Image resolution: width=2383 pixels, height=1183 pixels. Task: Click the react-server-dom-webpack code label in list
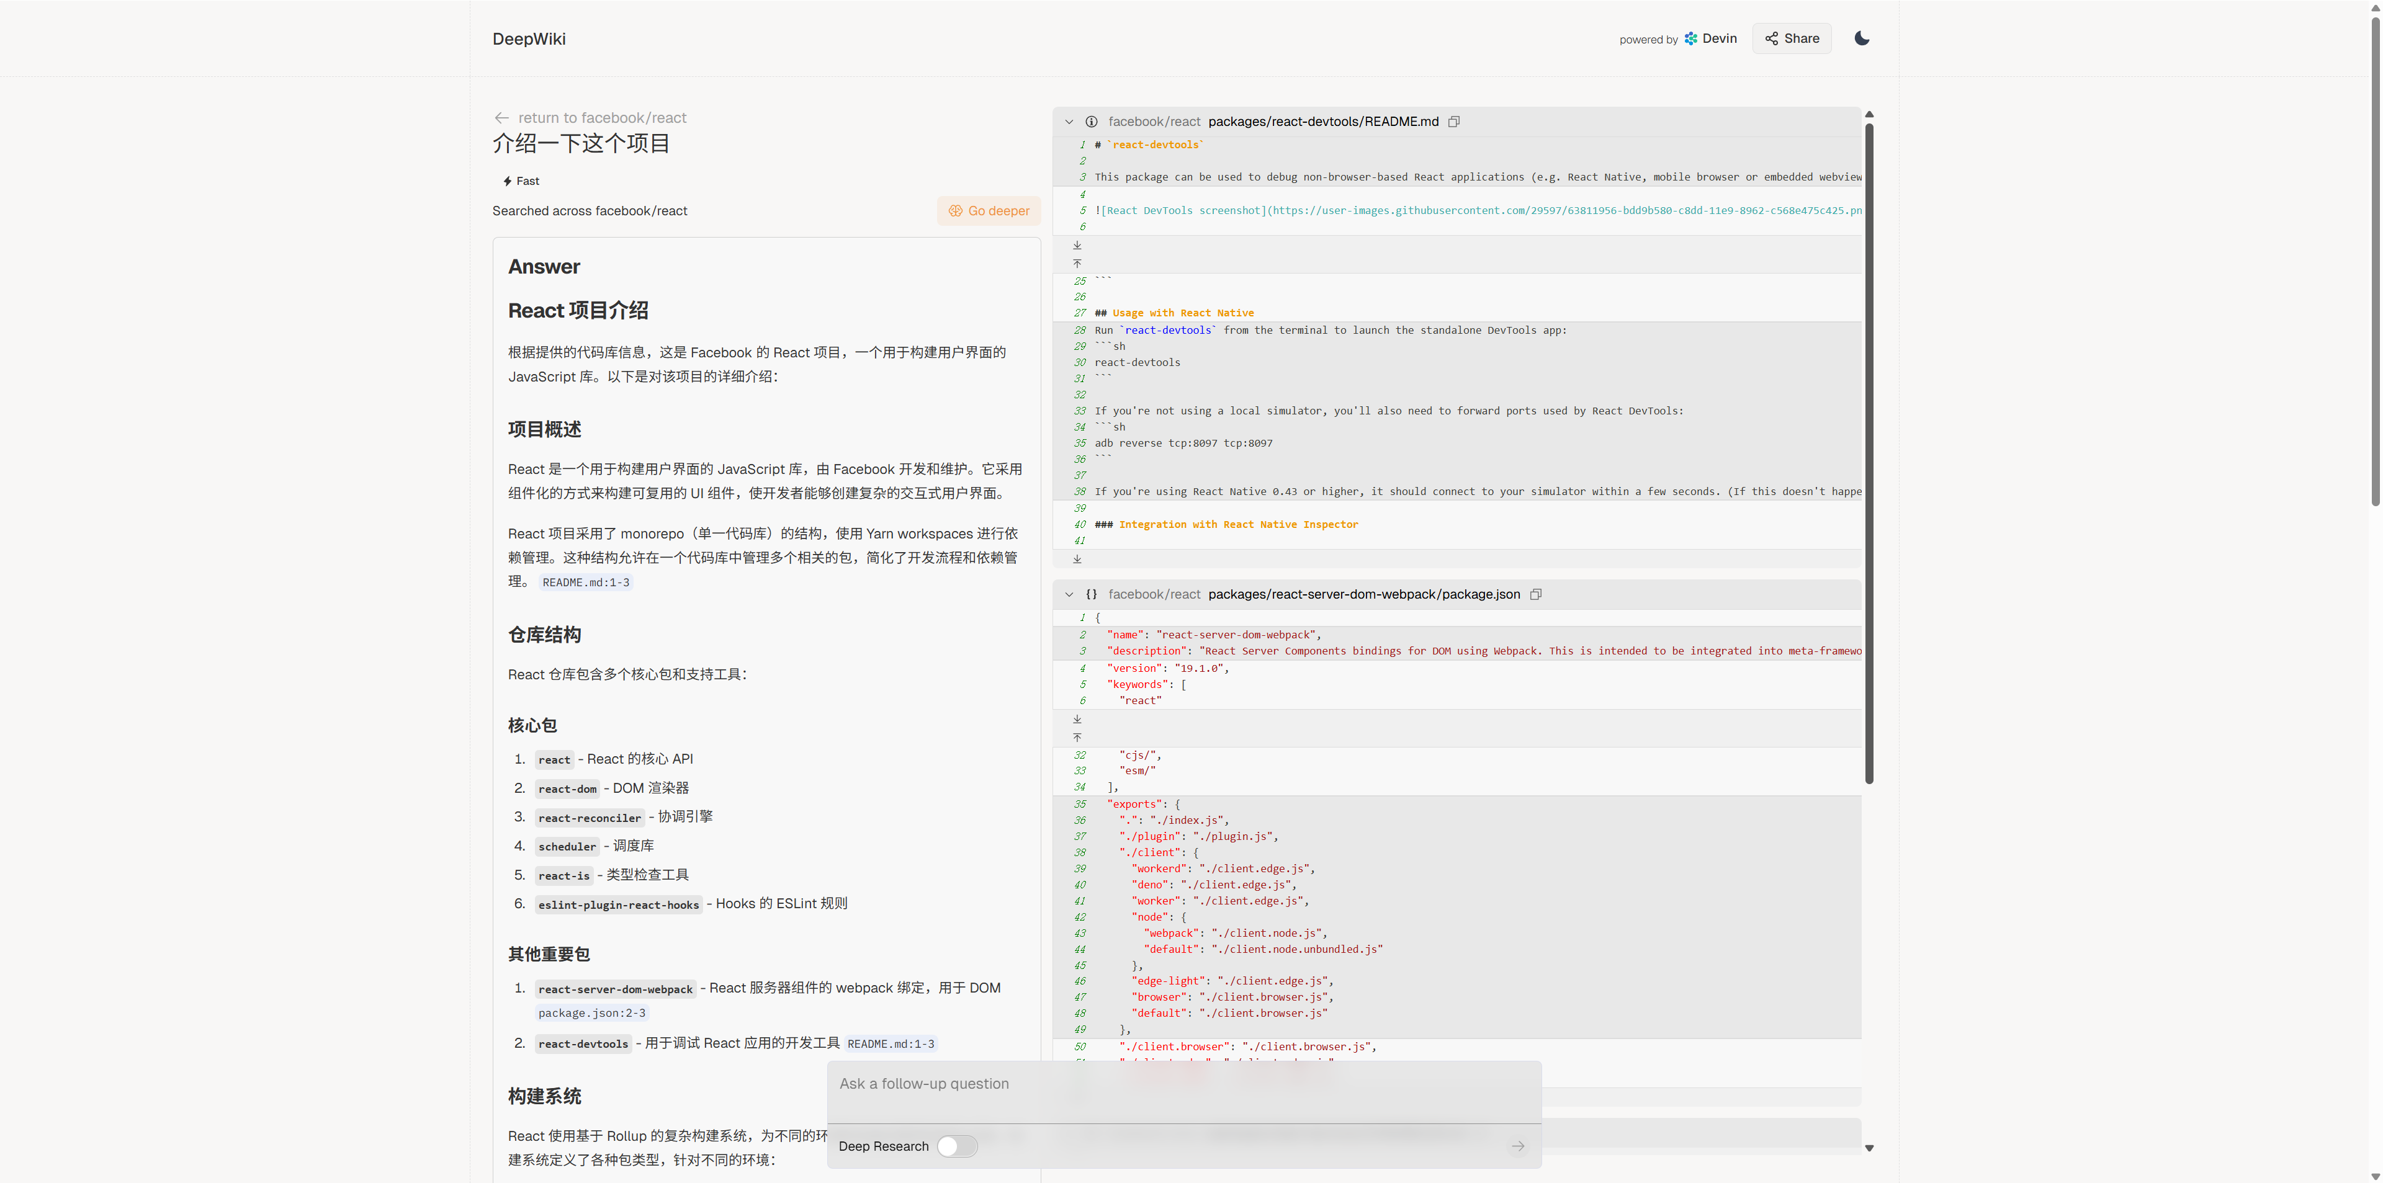click(x=615, y=989)
